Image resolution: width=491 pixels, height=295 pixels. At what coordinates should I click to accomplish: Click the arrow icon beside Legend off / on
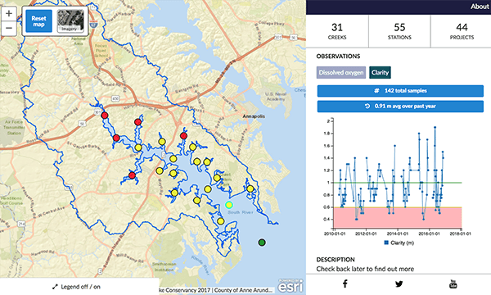click(55, 287)
